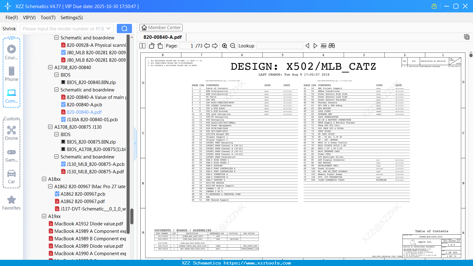The image size is (473, 266).
Task: Open MacBook A1932 Diode value.pdf
Action: tap(89, 224)
